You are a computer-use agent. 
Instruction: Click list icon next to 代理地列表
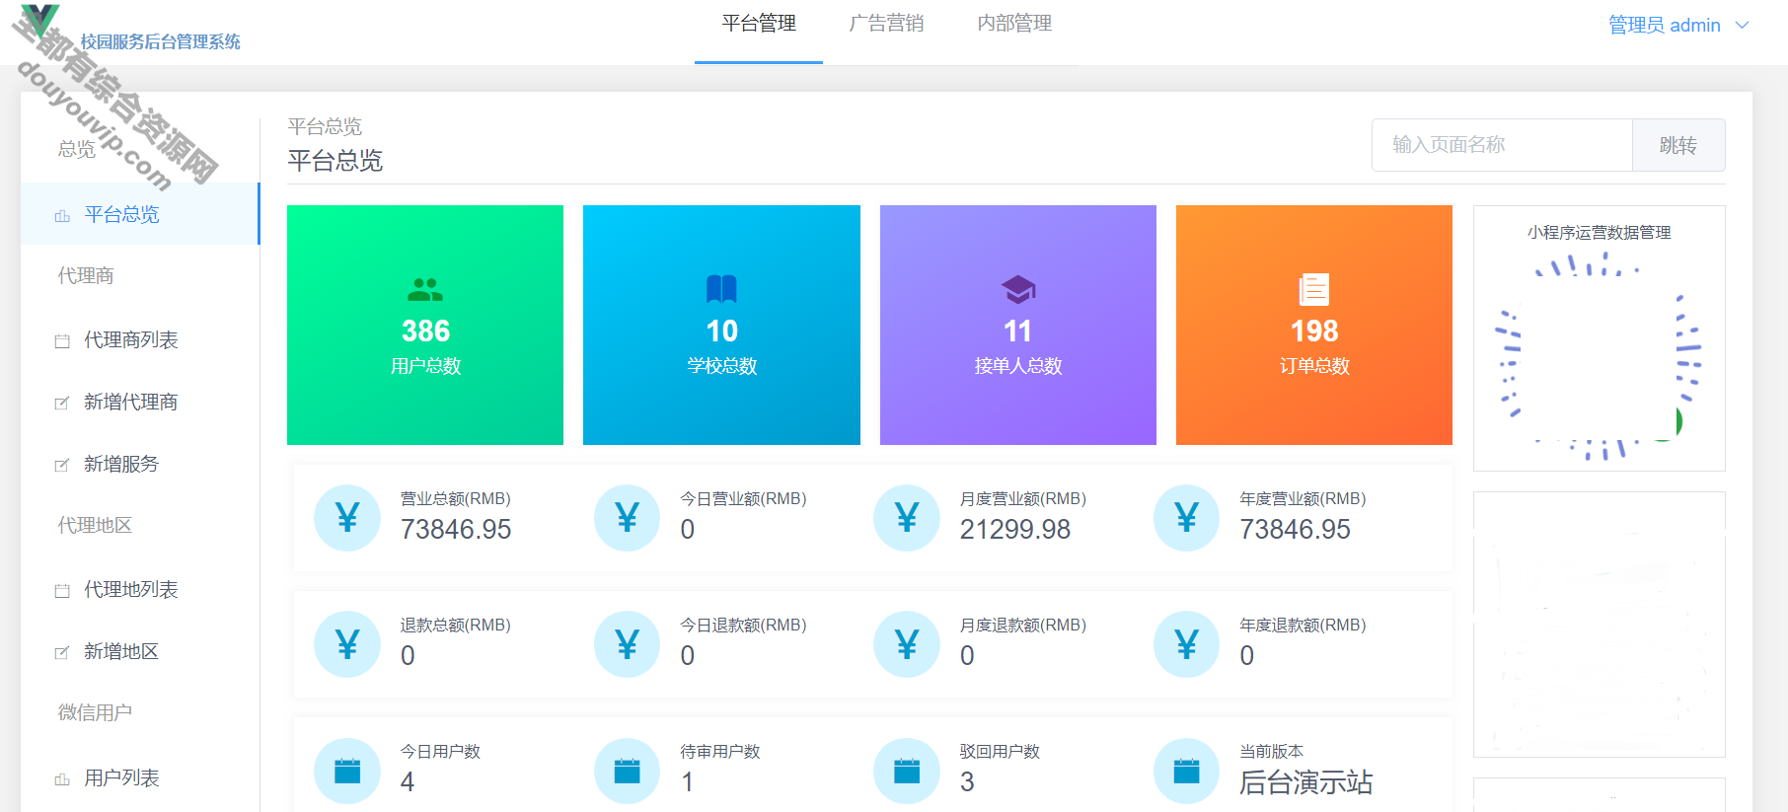[x=62, y=590]
